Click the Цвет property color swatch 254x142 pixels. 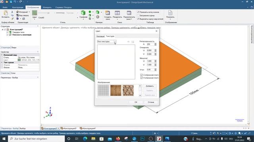[19, 60]
